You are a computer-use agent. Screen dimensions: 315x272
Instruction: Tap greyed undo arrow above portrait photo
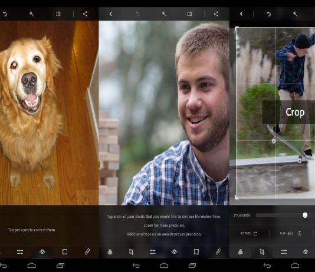point(137,14)
